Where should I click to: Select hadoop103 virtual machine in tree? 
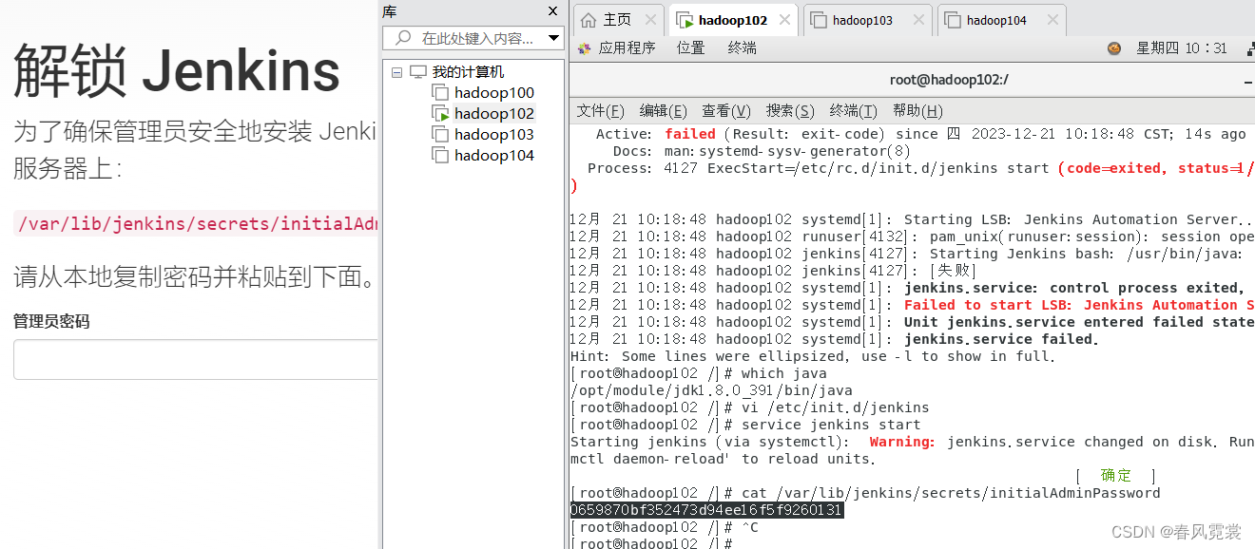point(494,135)
